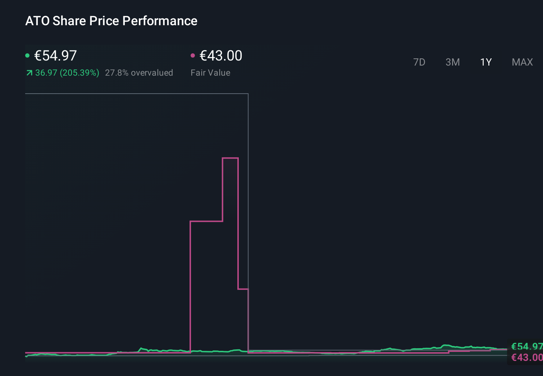Image resolution: width=543 pixels, height=376 pixels.
Task: Open the 1Y time range view
Action: pos(486,62)
